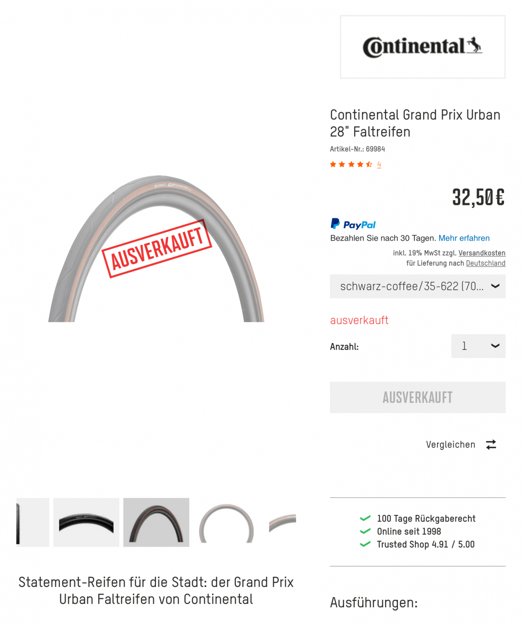The width and height of the screenshot is (522, 626).
Task: Click the grey AUSVERKAUFT button
Action: pyautogui.click(x=418, y=398)
